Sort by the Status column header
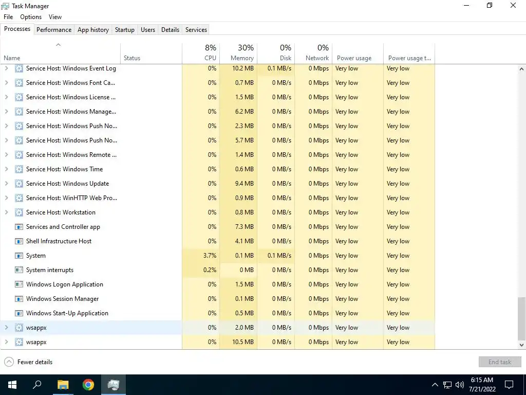The height and width of the screenshot is (395, 526). (x=152, y=53)
